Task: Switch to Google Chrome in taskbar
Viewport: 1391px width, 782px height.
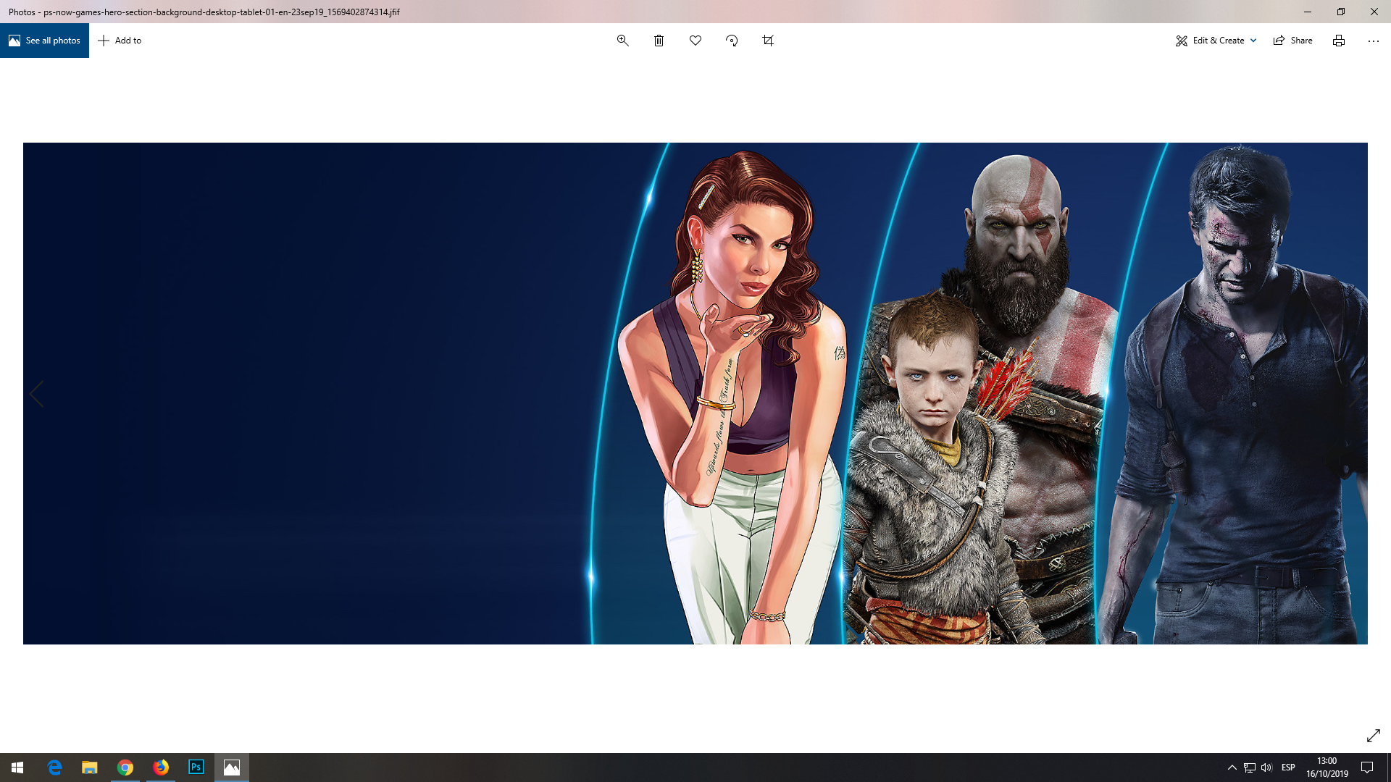Action: pos(125,768)
